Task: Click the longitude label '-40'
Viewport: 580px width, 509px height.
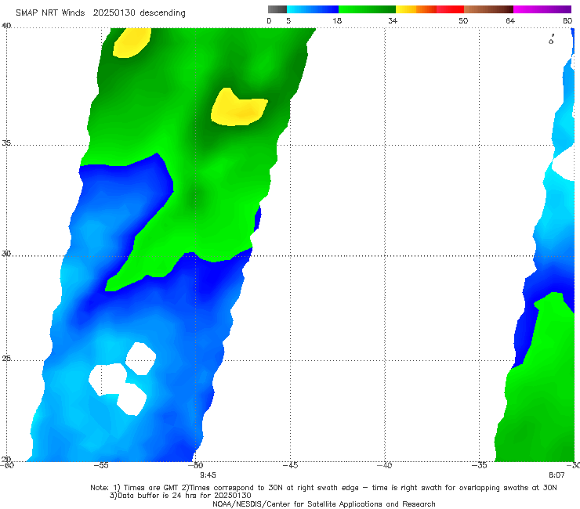Action: pyautogui.click(x=384, y=465)
